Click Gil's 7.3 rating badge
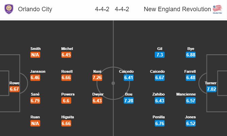Viewport: 227px width, 136px height. (x=160, y=55)
